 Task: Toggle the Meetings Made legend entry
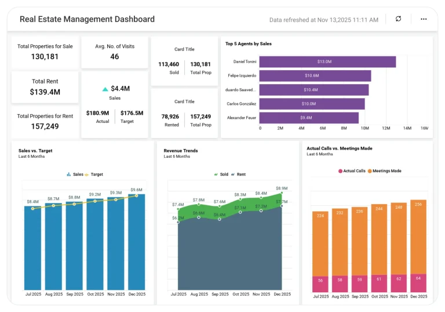(385, 170)
